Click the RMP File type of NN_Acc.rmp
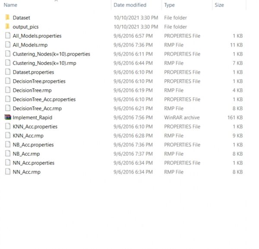Viewport: 259px width, 249px height. (174, 172)
